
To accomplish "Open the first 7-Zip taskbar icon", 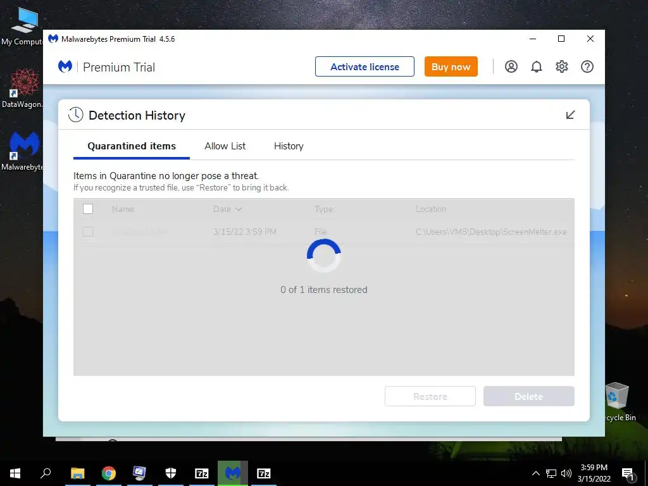I will click(202, 473).
